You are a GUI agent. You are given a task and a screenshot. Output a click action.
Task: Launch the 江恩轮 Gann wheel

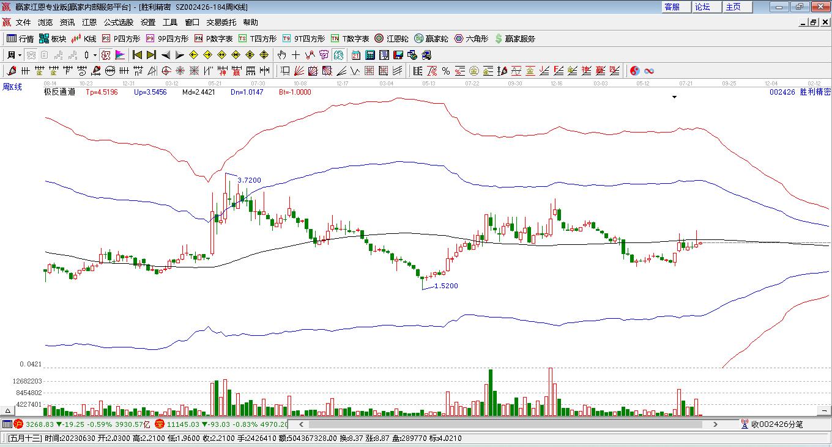click(392, 38)
